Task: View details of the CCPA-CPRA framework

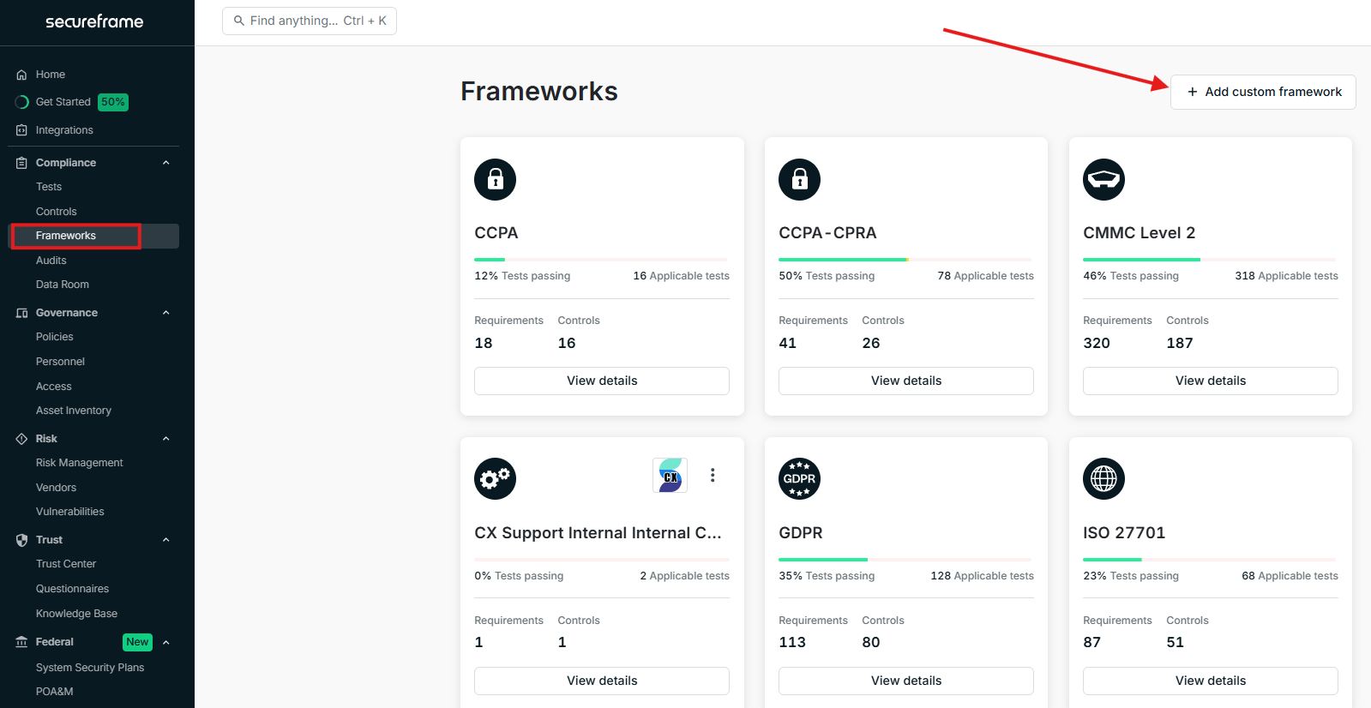Action: click(906, 381)
